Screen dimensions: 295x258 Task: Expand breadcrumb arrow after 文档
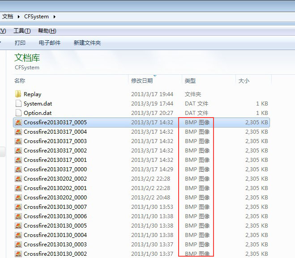click(19, 17)
